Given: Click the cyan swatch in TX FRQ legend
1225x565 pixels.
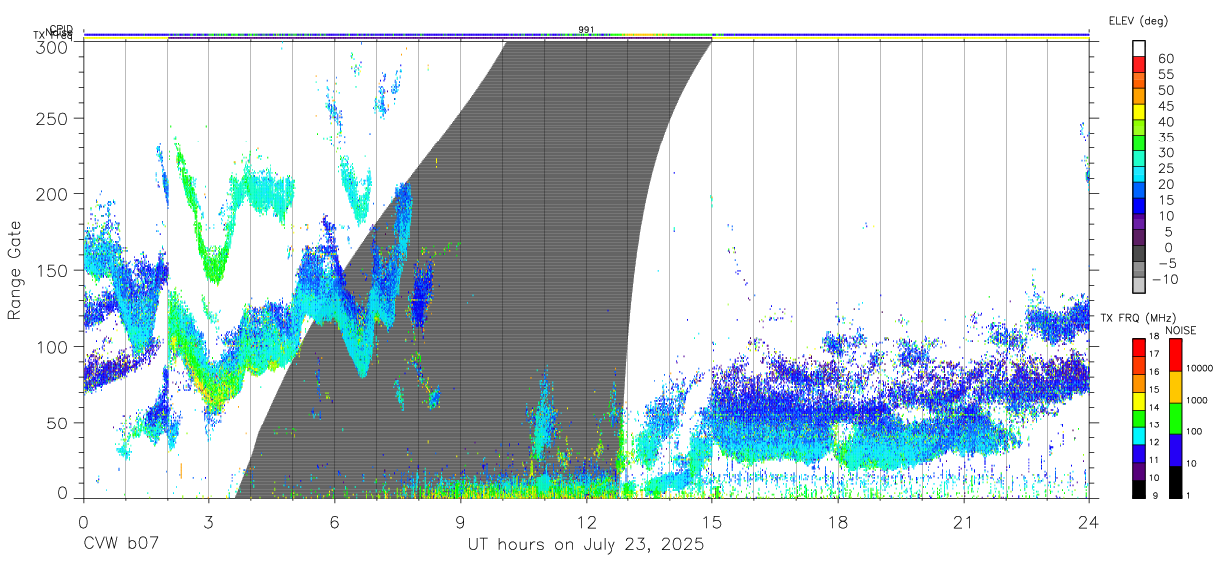Looking at the screenshot, I should coord(1139,434).
